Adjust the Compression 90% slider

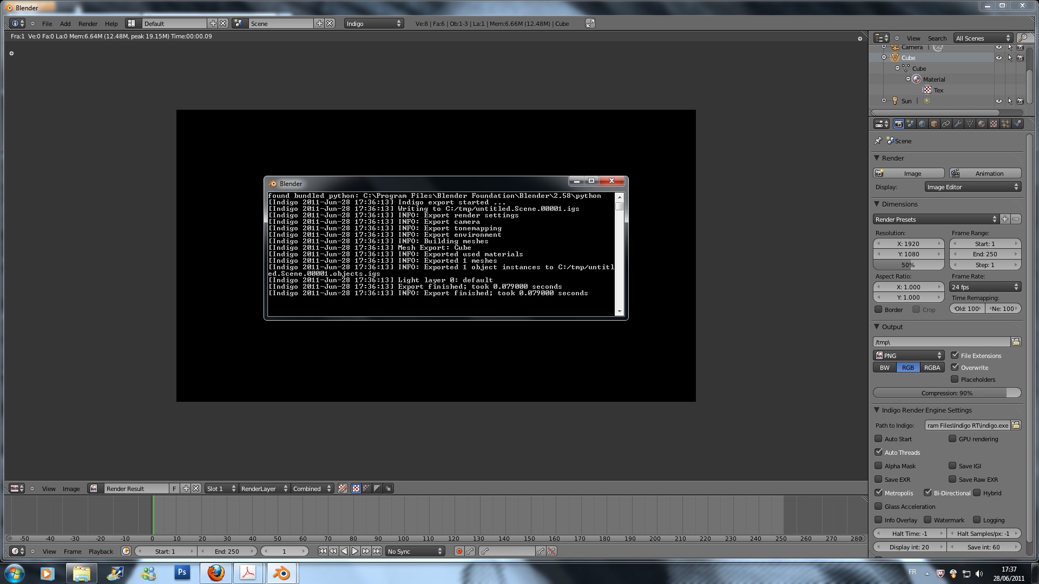946,393
